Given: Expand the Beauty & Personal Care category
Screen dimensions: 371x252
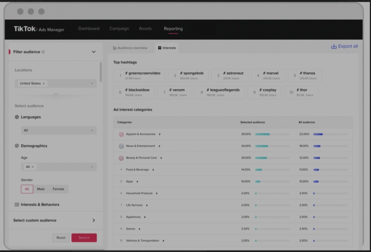Looking at the screenshot, I should click(x=161, y=158).
